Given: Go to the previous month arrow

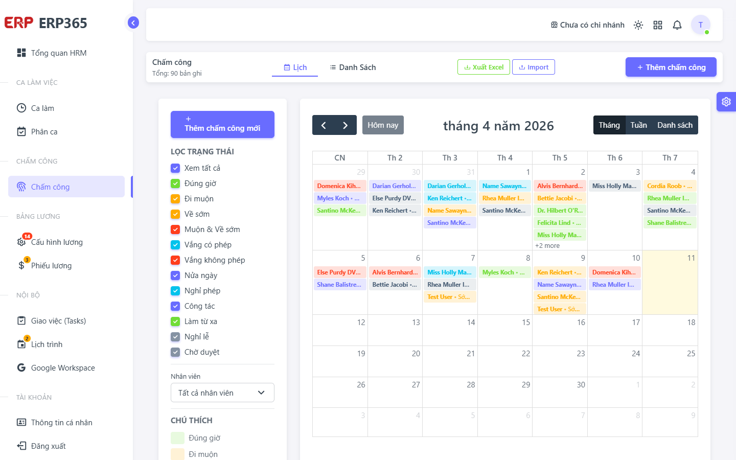Looking at the screenshot, I should (x=324, y=125).
